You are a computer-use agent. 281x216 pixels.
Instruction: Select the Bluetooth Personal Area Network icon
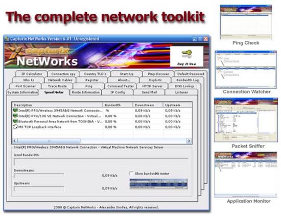pyautogui.click(x=15, y=121)
